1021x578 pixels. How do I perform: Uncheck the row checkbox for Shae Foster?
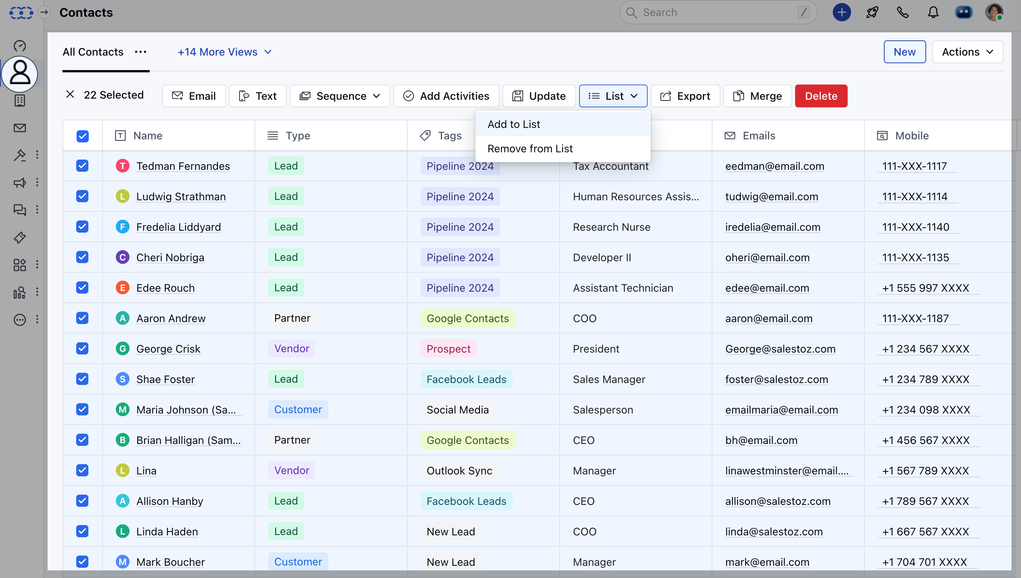pos(82,379)
